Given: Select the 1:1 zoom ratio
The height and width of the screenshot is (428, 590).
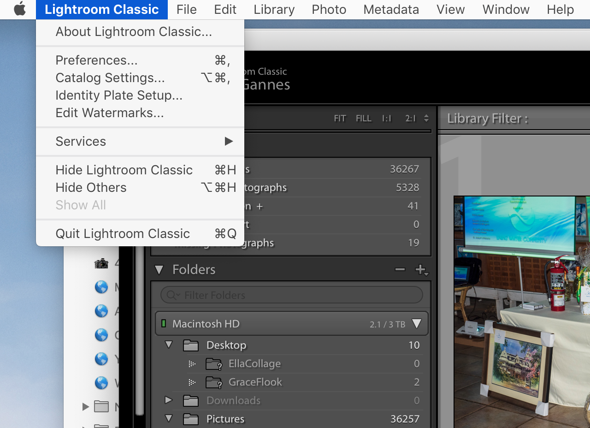Looking at the screenshot, I should pos(386,118).
